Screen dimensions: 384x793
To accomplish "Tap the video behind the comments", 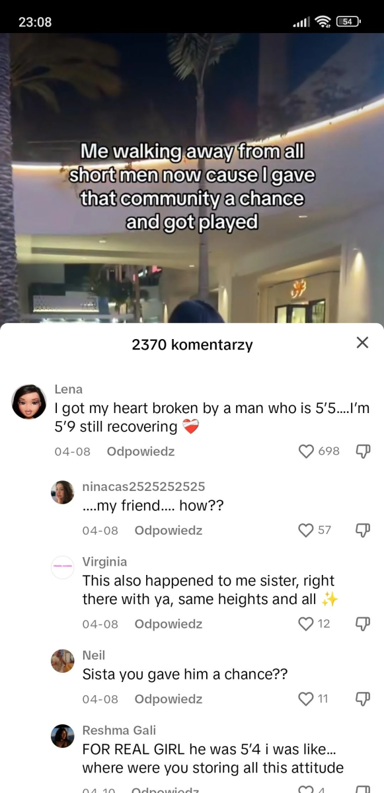I will (192, 178).
